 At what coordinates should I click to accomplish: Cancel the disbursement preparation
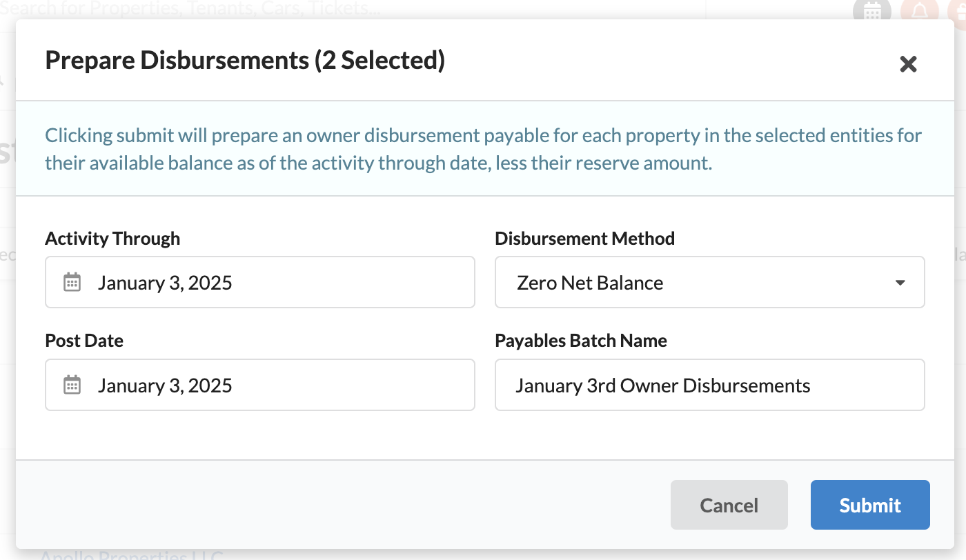coord(729,505)
